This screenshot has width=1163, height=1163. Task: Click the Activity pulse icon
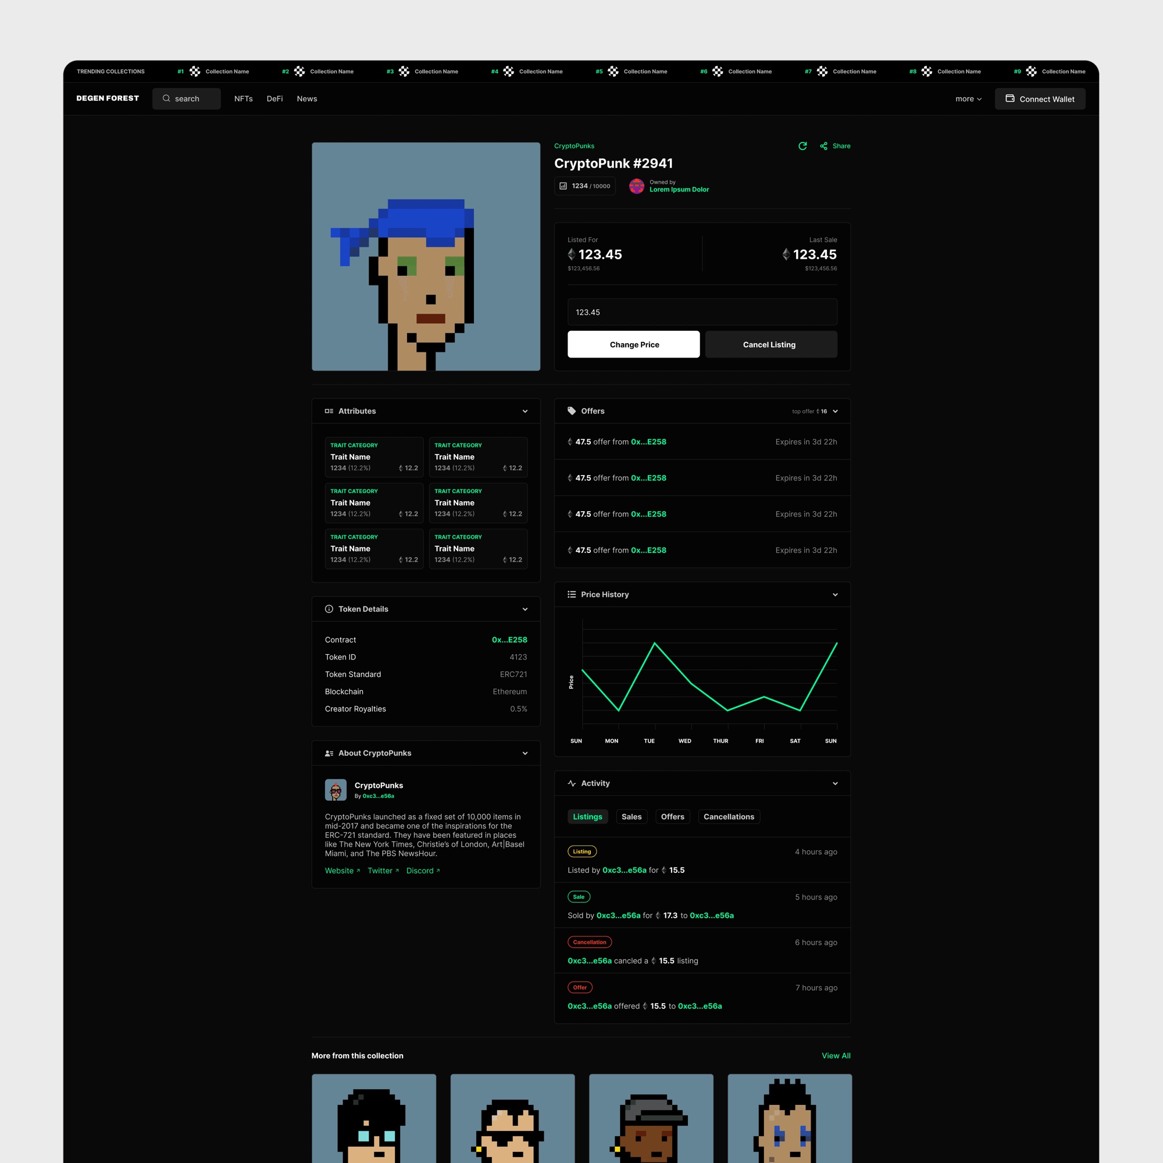tap(572, 783)
